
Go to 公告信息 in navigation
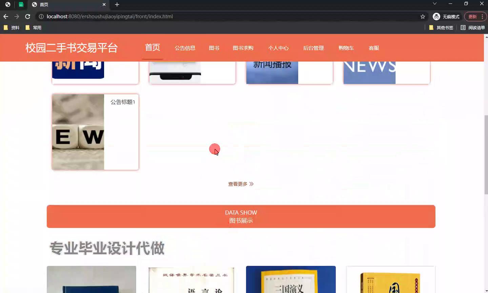pyautogui.click(x=185, y=48)
